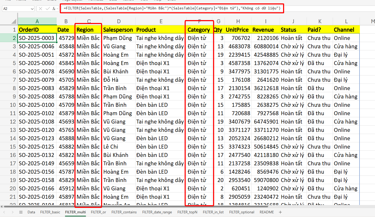Select column J header
Image resolution: width=375 pixels, height=217 pixels.
tap(293, 21)
